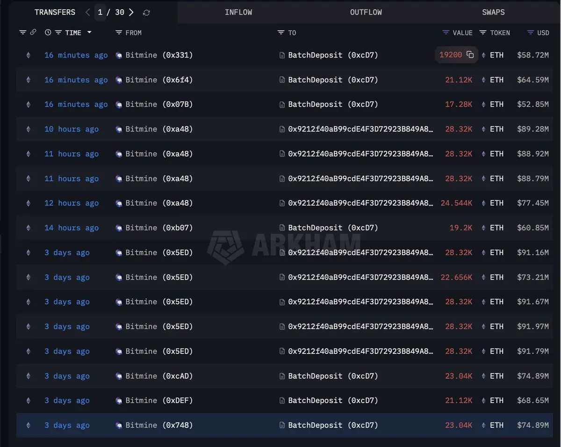
Task: Switch to the OUTFLOW tab
Action: pos(366,12)
